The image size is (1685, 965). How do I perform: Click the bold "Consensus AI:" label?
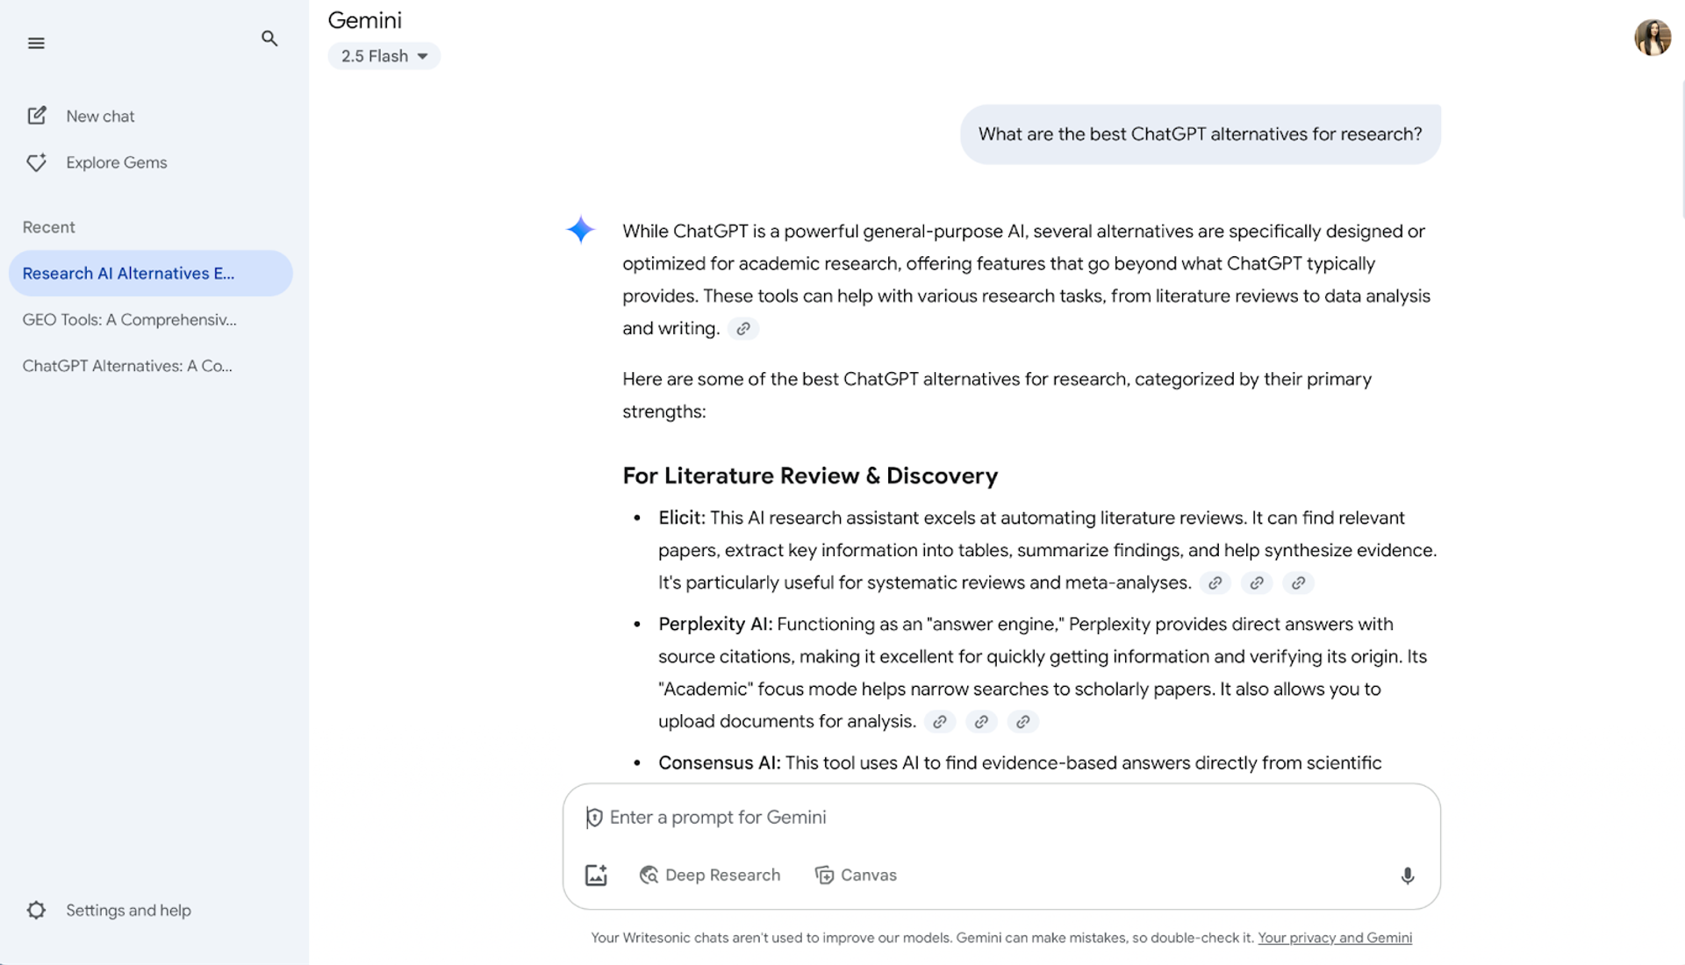pyautogui.click(x=720, y=762)
